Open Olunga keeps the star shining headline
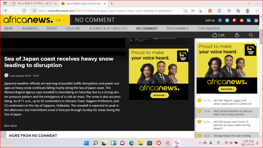Viewport: 263px width, 148px height. [x=232, y=136]
